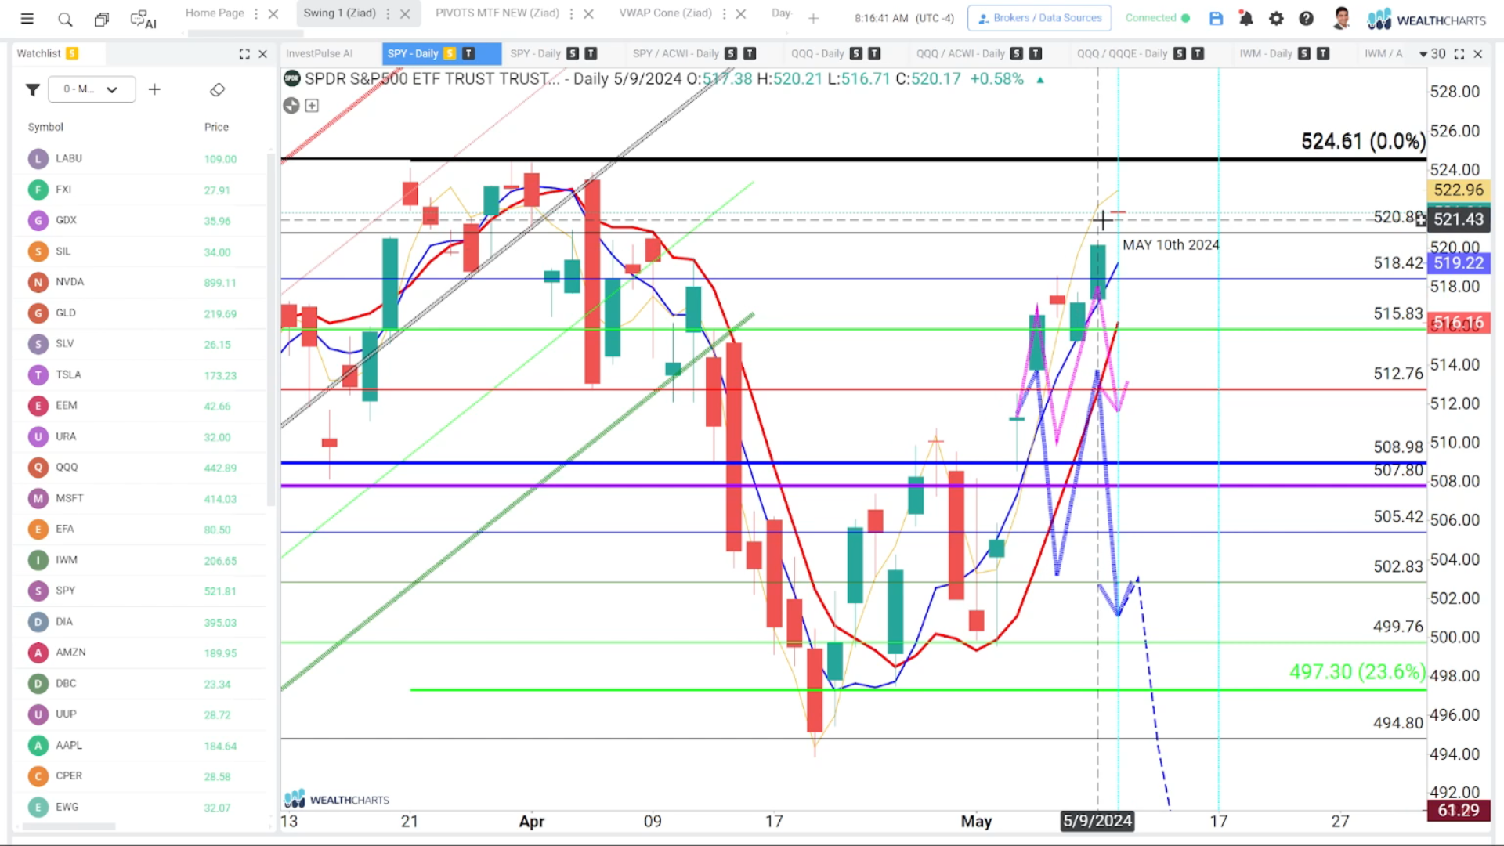Open the InvestPulse AI chart tab
This screenshot has height=846, width=1504.
pos(320,53)
